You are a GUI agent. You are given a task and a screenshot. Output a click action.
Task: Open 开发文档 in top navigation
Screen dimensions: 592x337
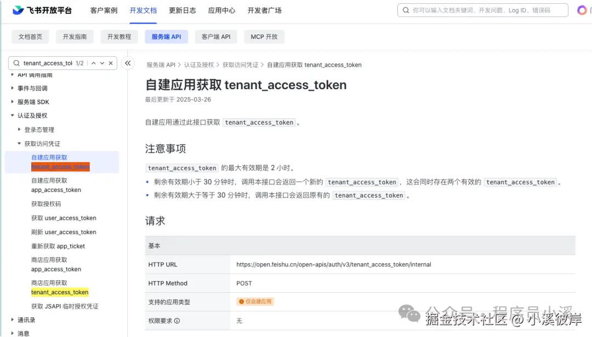[143, 10]
